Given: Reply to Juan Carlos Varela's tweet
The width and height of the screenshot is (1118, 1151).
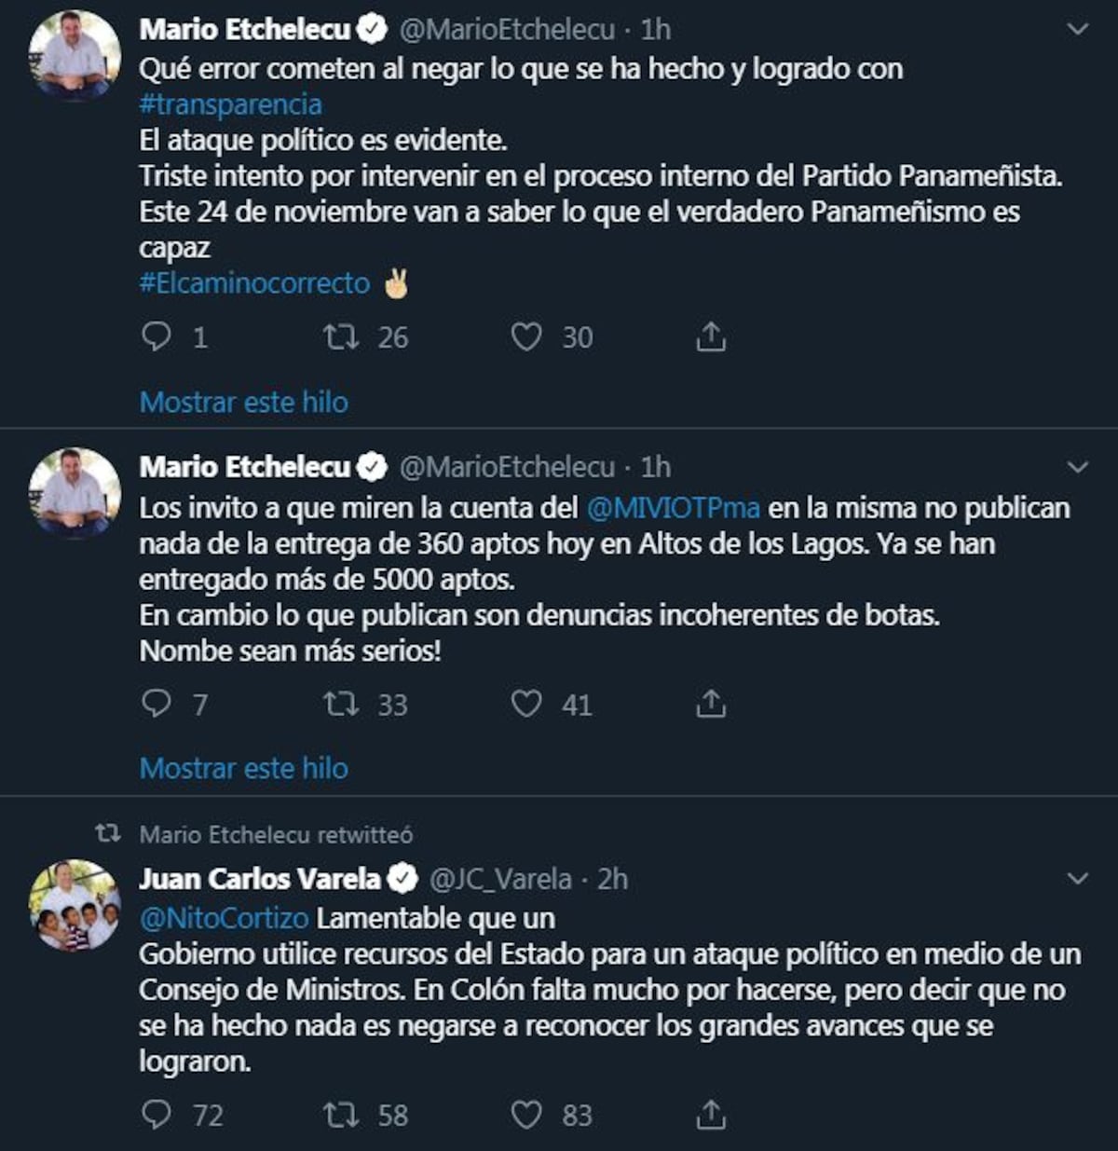Looking at the screenshot, I should coord(157,1114).
